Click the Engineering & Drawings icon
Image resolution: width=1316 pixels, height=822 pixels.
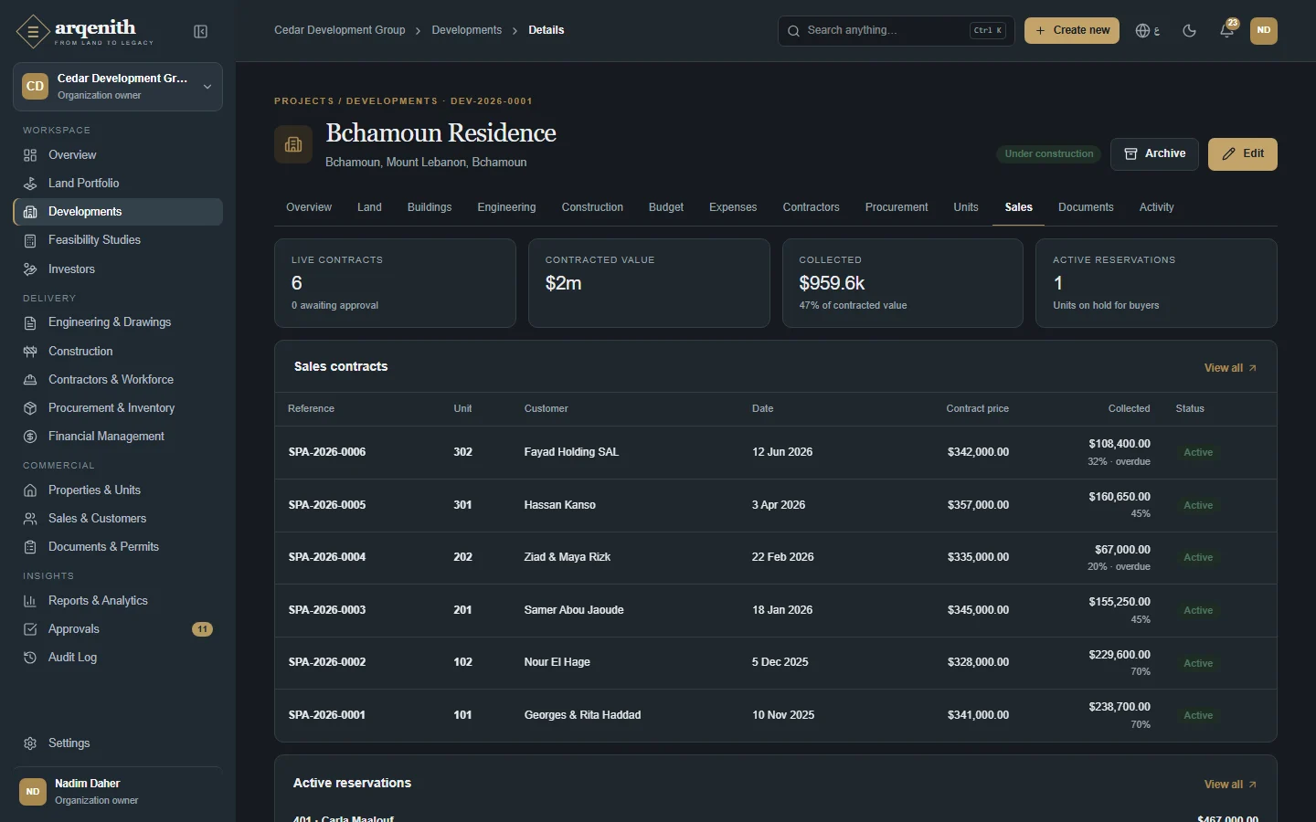[30, 322]
